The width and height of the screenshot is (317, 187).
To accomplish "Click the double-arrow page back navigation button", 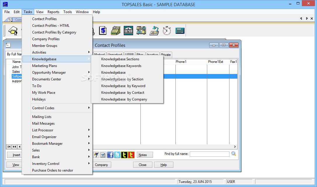I will click(x=14, y=147).
